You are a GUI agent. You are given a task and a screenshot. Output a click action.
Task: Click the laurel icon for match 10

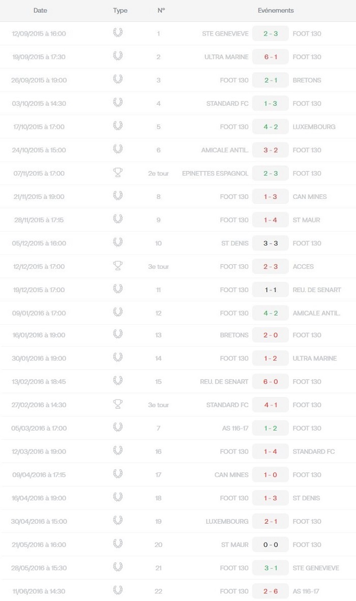(x=118, y=243)
